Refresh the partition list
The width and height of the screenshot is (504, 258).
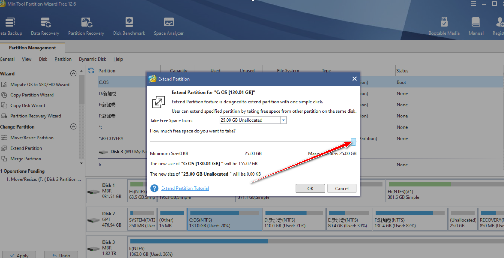tap(91, 70)
